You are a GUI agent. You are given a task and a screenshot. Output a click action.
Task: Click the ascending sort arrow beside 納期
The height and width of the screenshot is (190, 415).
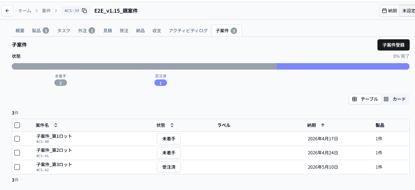pos(323,125)
